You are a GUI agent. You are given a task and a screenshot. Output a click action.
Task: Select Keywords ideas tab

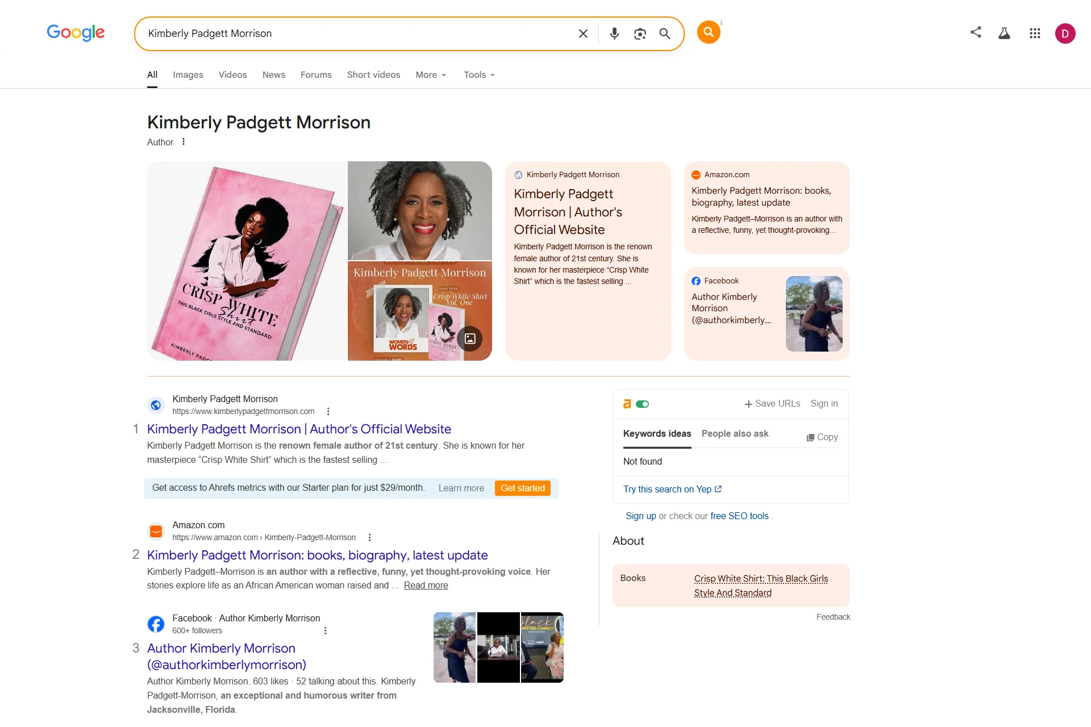coord(657,434)
